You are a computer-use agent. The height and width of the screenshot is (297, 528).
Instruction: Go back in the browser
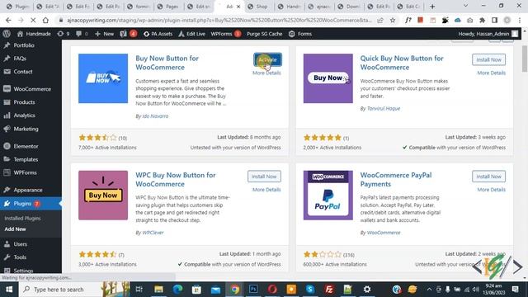[8, 20]
